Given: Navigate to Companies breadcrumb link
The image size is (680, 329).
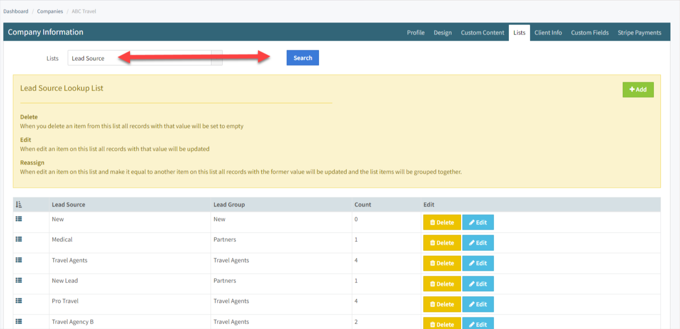Looking at the screenshot, I should pyautogui.click(x=50, y=11).
